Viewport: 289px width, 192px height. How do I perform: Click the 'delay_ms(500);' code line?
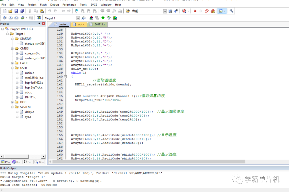pos(85,69)
